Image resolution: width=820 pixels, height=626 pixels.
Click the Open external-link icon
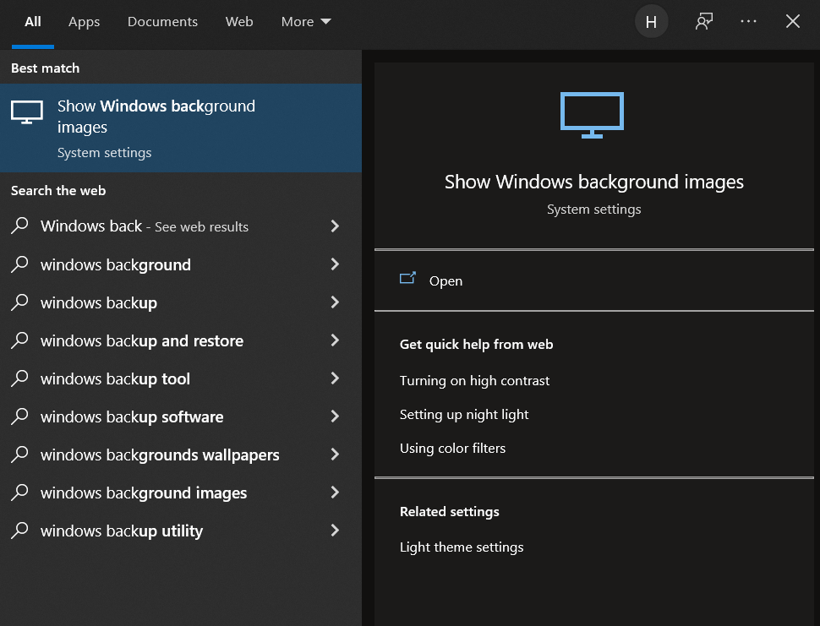click(x=408, y=278)
